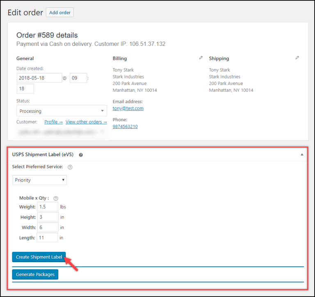Click help icon beside USPS Shipment Label title
Viewport: 315px width, 297px height.
[81, 155]
